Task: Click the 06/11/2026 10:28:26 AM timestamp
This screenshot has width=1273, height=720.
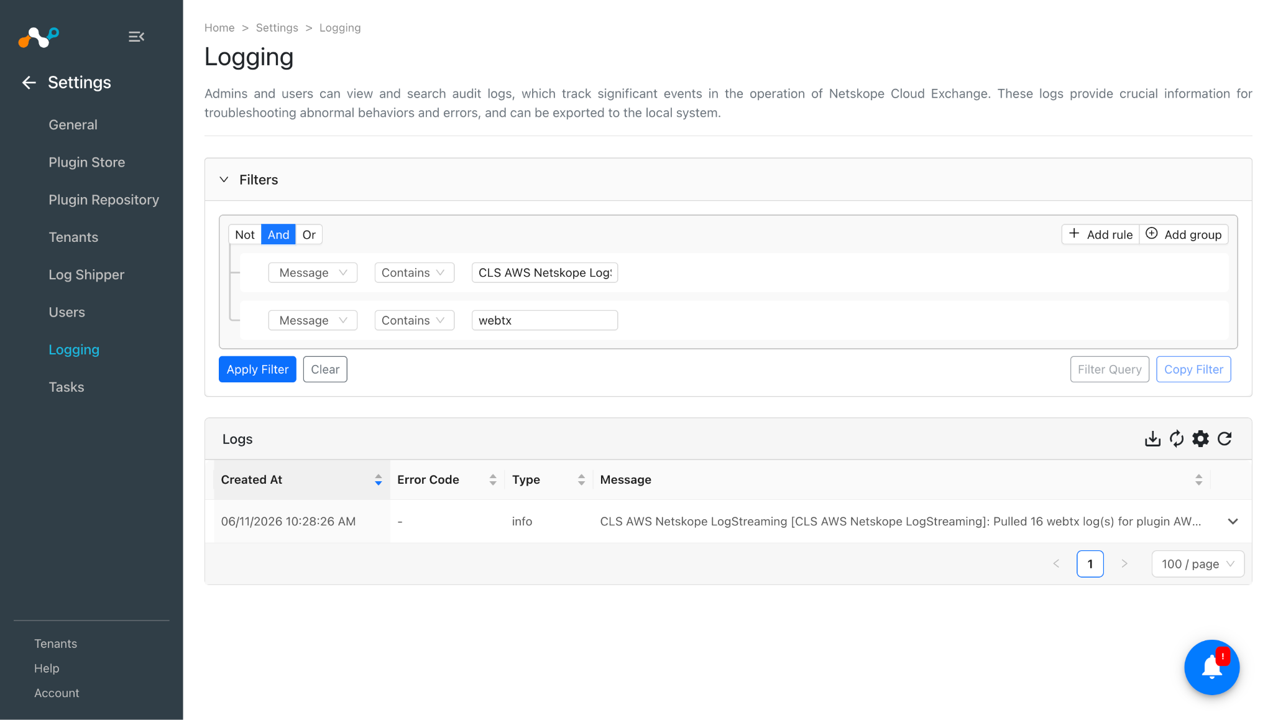Action: [x=288, y=522]
